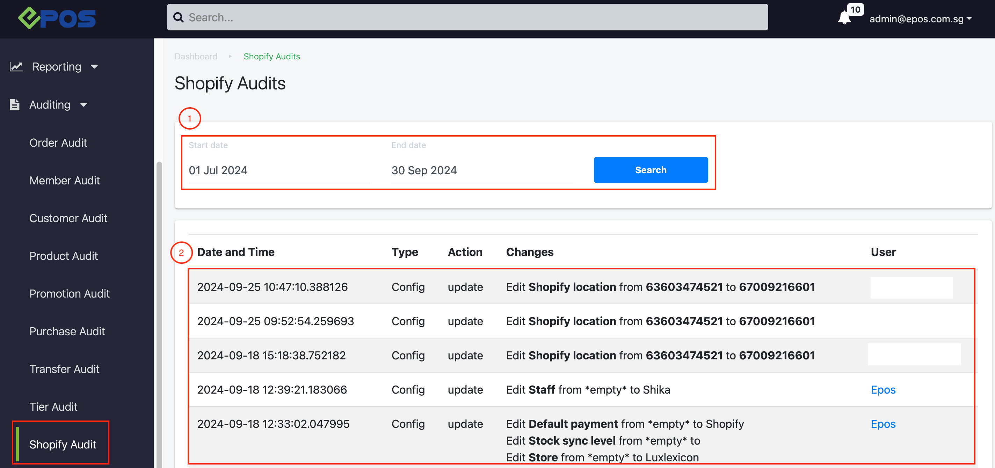Click the Reporting chart icon
Screen dimensions: 995x468
click(16, 66)
